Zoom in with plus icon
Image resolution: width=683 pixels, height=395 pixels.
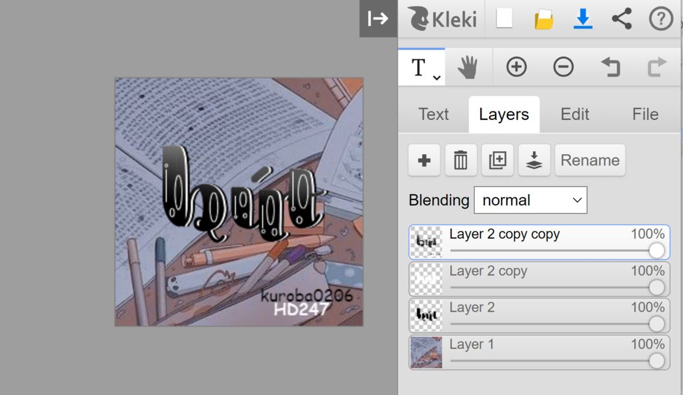click(x=517, y=67)
